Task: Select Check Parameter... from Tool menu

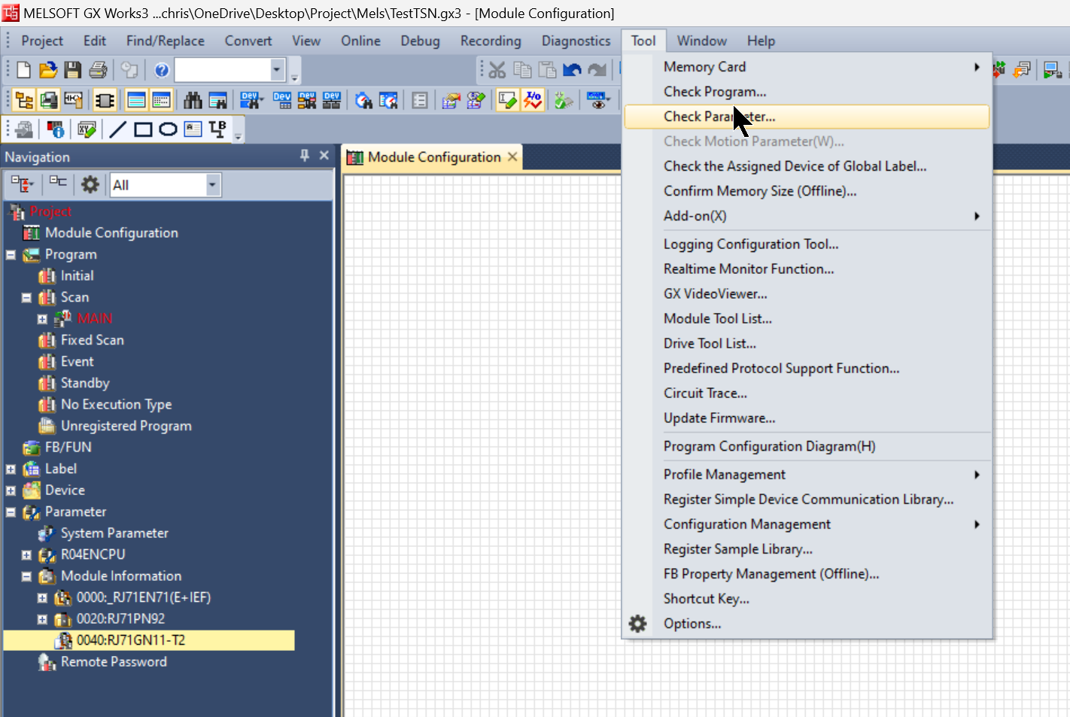Action: click(x=807, y=117)
